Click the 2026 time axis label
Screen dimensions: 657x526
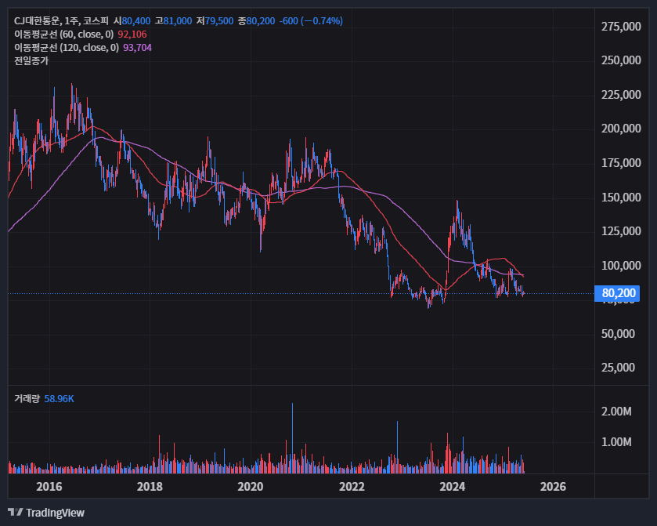click(x=553, y=487)
